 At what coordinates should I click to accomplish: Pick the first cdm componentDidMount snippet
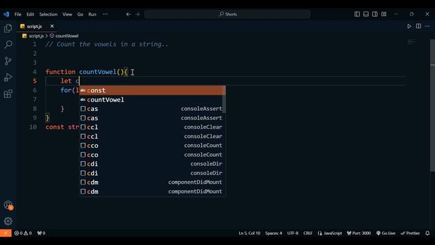coord(152,182)
